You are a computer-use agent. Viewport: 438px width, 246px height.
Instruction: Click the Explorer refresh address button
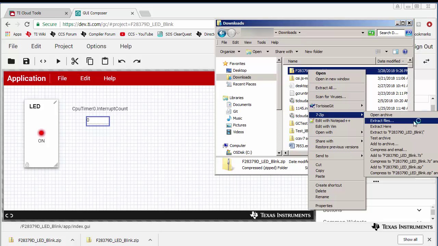tap(371, 33)
